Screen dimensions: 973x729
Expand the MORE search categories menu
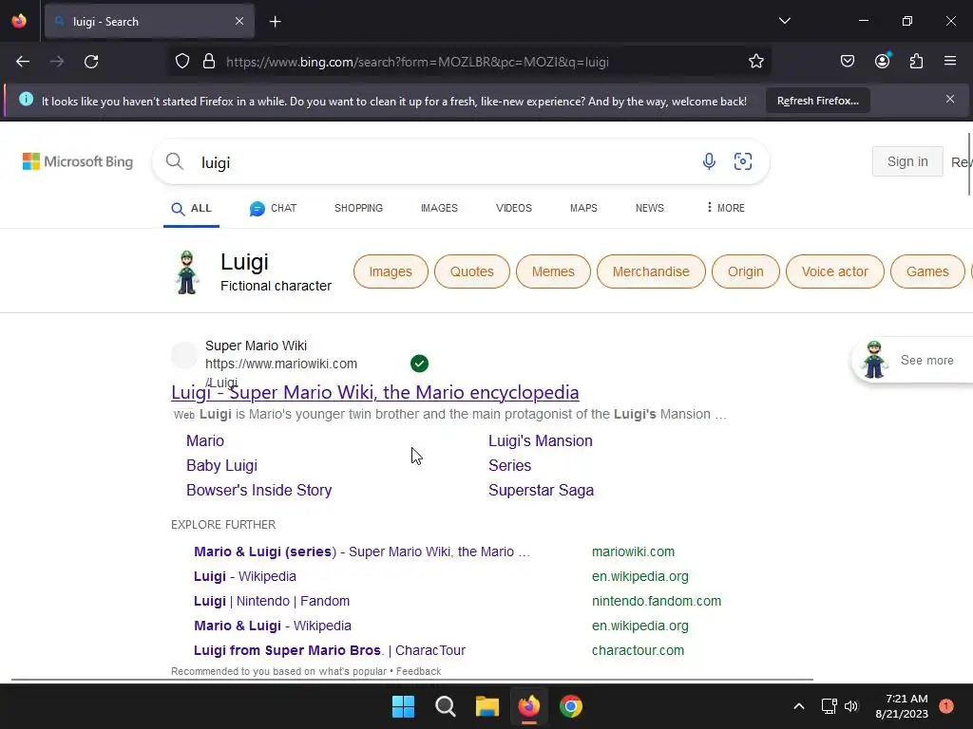tap(725, 208)
